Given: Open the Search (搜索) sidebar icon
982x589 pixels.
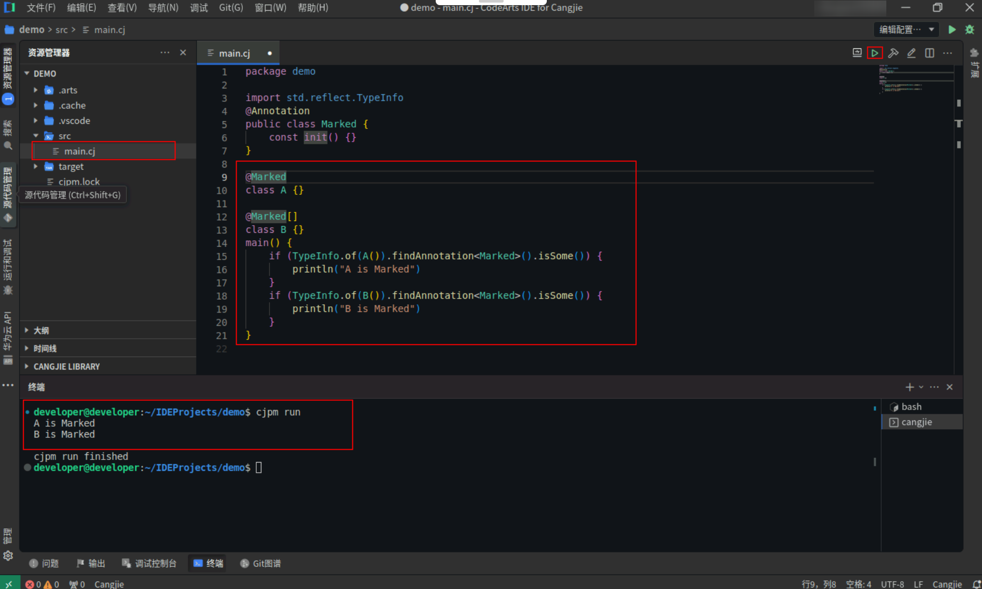Looking at the screenshot, I should [x=8, y=135].
